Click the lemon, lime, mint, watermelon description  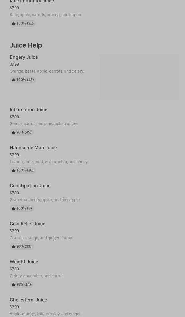click(x=49, y=162)
